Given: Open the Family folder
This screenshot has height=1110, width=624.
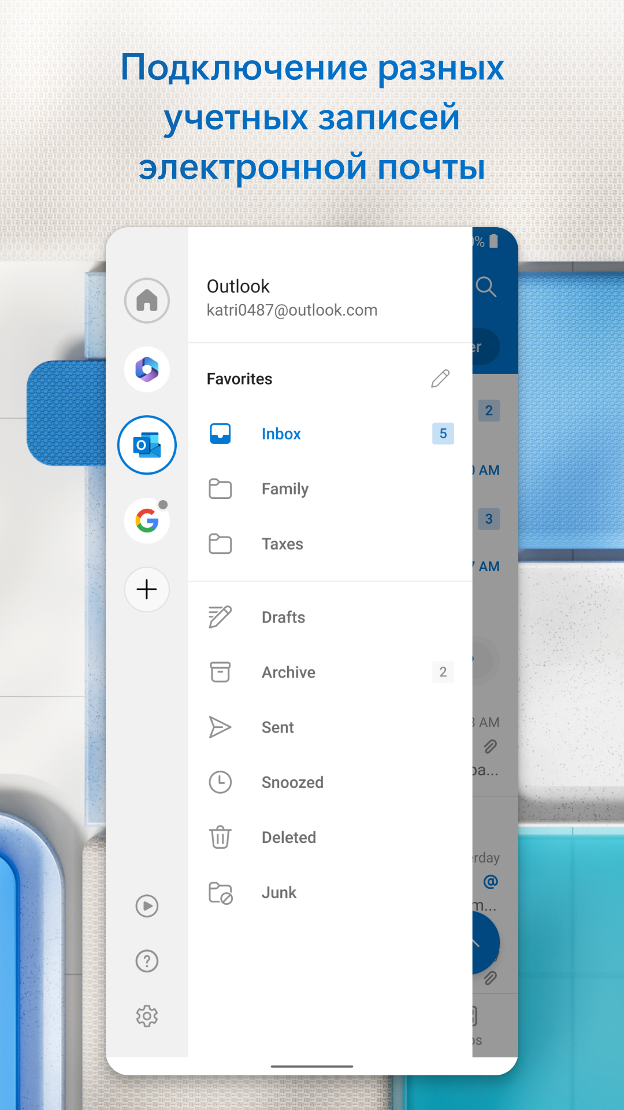Looking at the screenshot, I should pos(330,489).
